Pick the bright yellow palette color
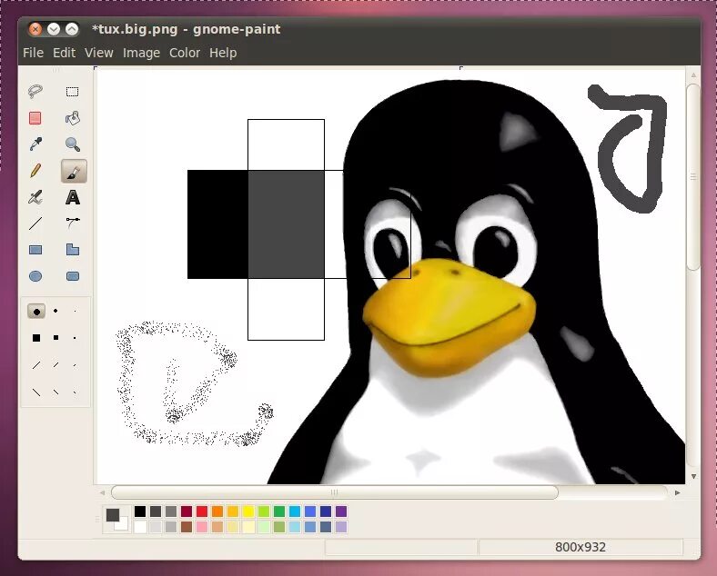The image size is (717, 576). click(248, 511)
